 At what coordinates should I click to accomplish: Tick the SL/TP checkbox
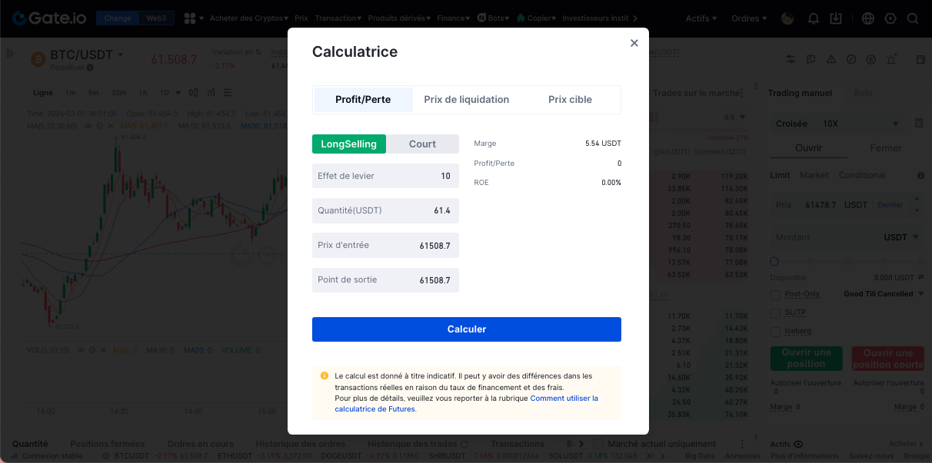click(x=775, y=313)
